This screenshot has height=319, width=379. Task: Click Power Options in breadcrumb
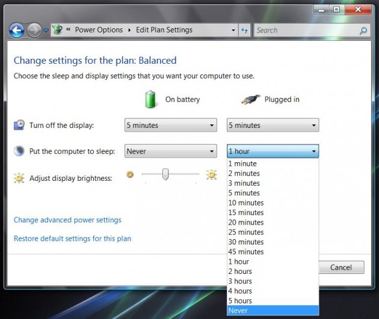pos(99,30)
